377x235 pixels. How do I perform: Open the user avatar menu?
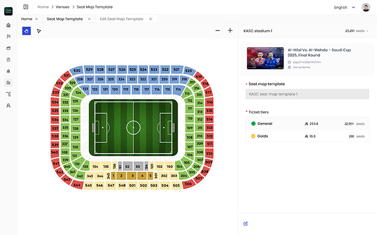pyautogui.click(x=366, y=7)
